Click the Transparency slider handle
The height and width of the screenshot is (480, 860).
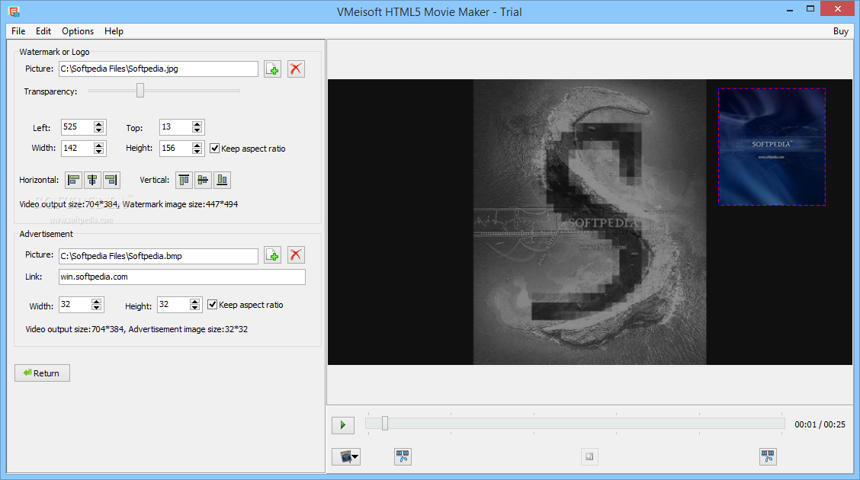pos(140,91)
